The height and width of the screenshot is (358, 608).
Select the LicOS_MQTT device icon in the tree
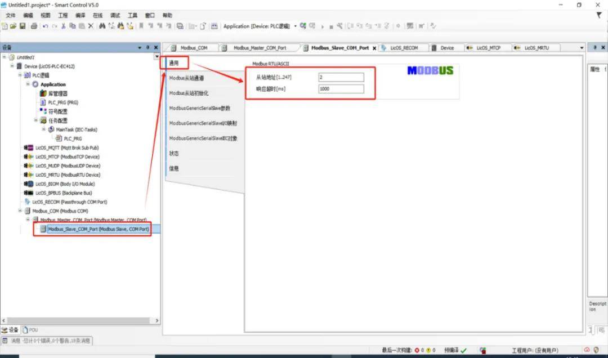pyautogui.click(x=28, y=147)
